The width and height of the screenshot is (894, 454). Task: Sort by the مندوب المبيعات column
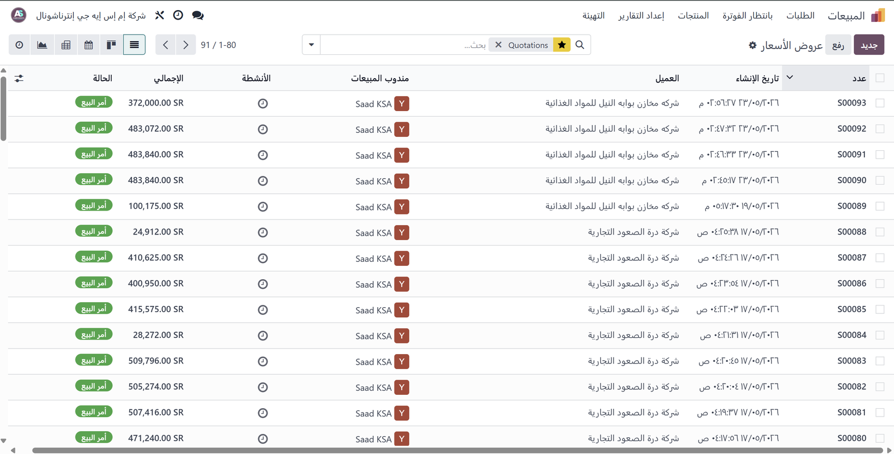point(380,78)
